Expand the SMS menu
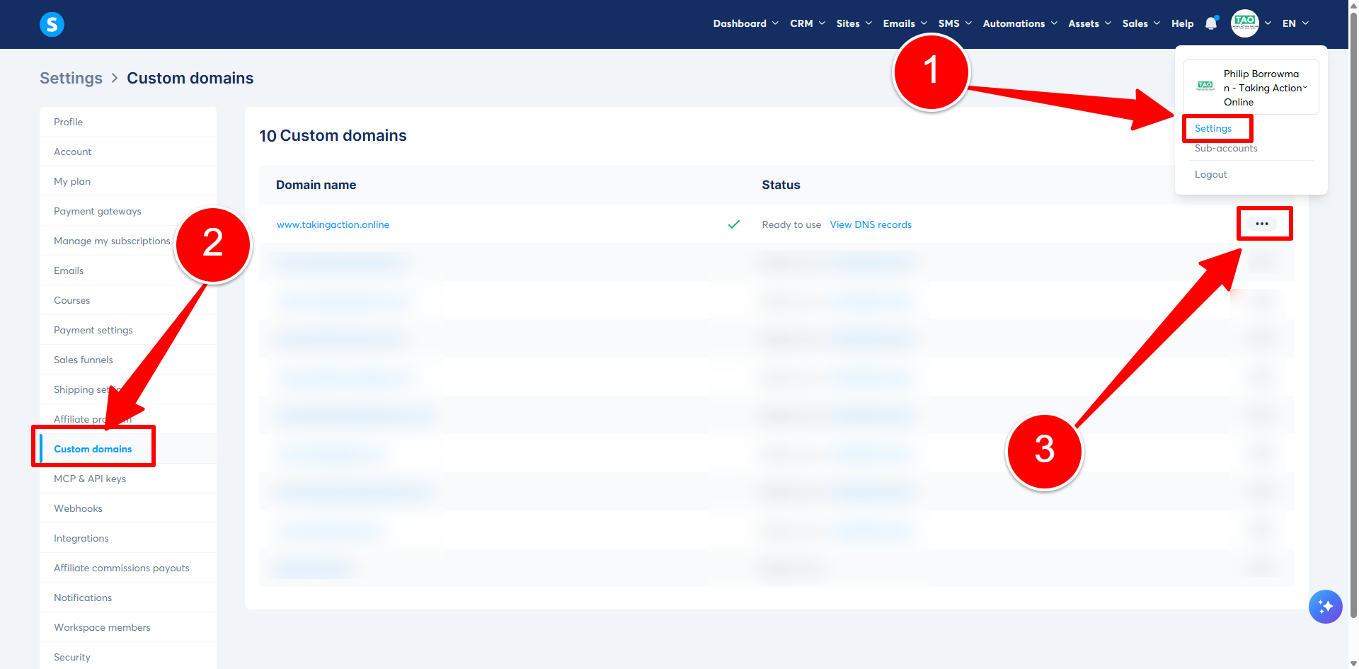 pos(955,23)
